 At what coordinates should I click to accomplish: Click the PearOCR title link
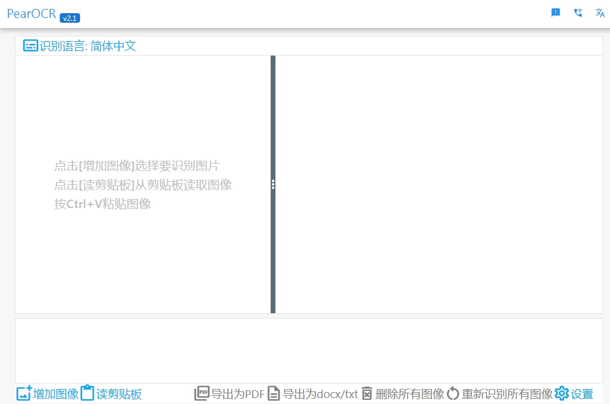tap(32, 14)
